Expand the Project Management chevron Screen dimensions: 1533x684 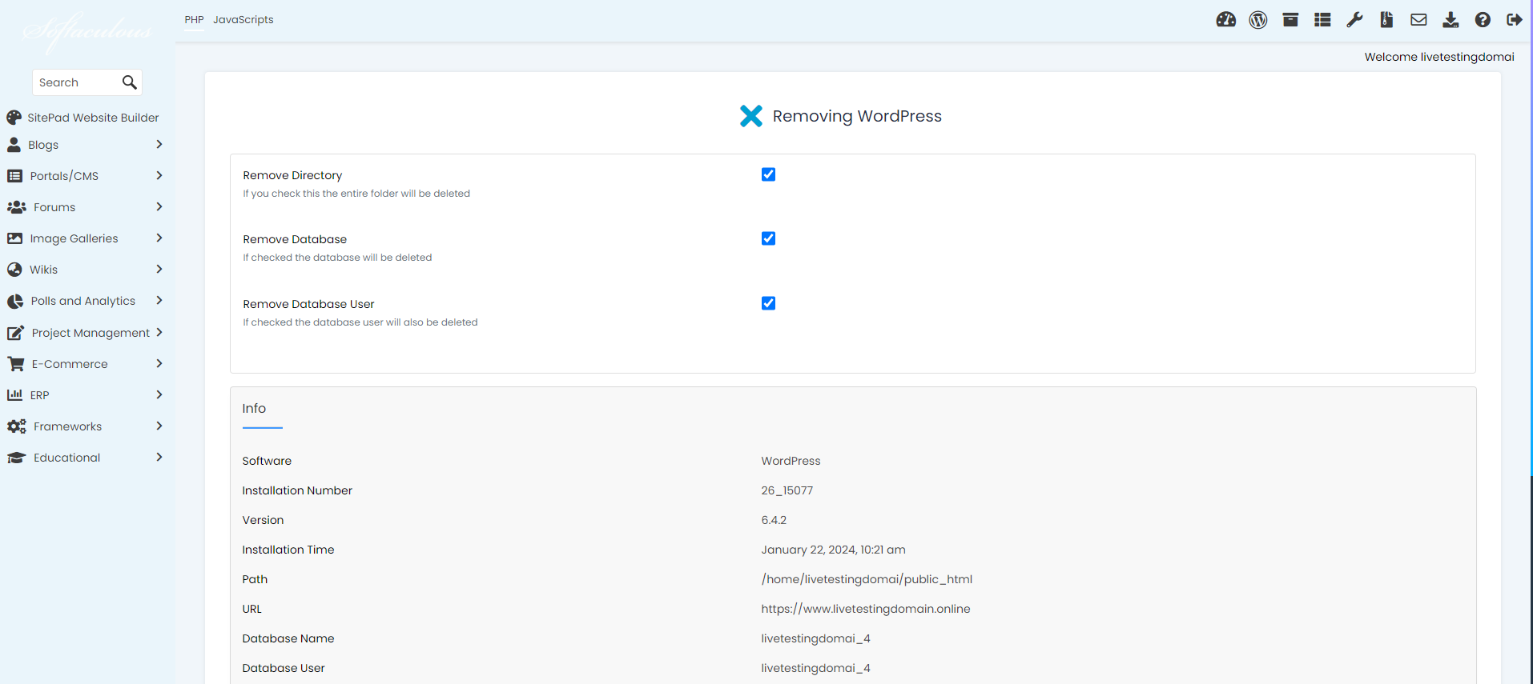159,332
